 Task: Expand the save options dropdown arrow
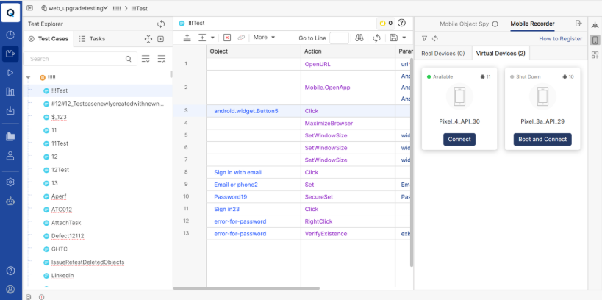tap(405, 37)
